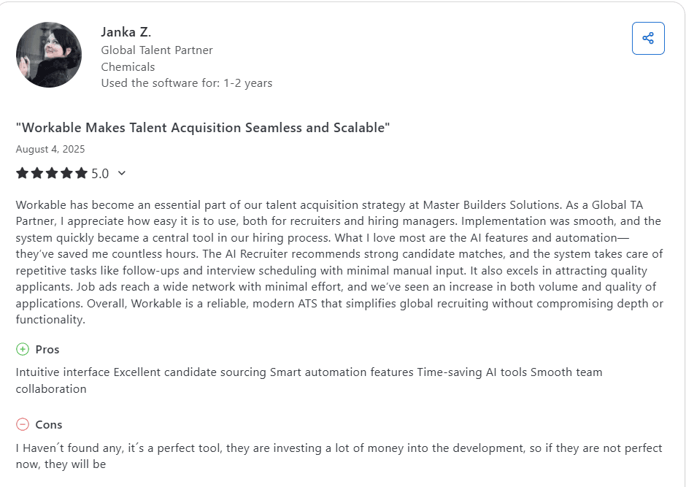Click the August 4, 2025 date
Image resolution: width=686 pixels, height=487 pixels.
[x=50, y=149]
